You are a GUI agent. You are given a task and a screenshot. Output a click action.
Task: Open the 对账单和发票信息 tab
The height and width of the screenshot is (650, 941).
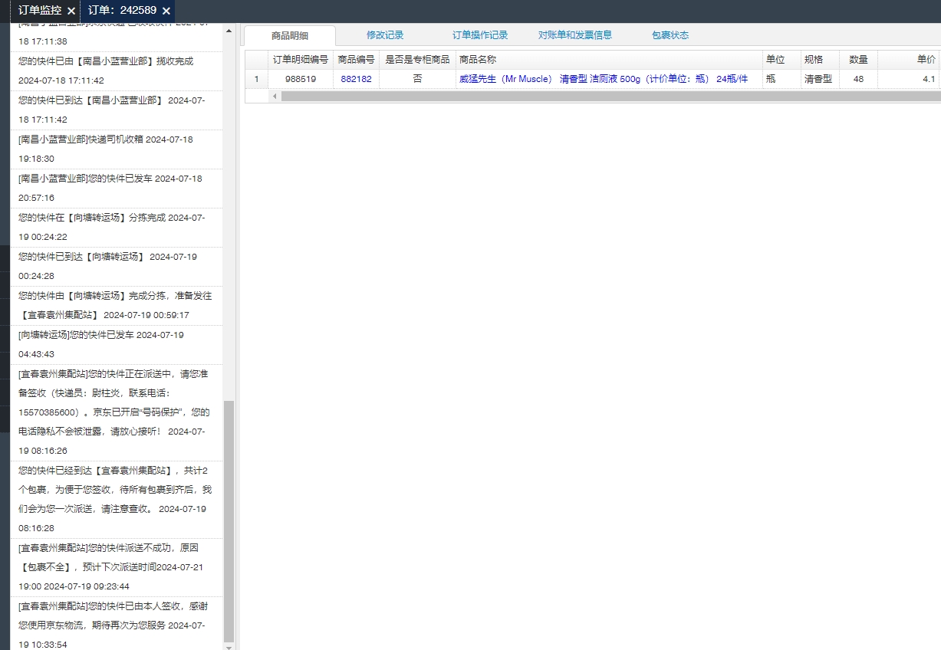[575, 35]
